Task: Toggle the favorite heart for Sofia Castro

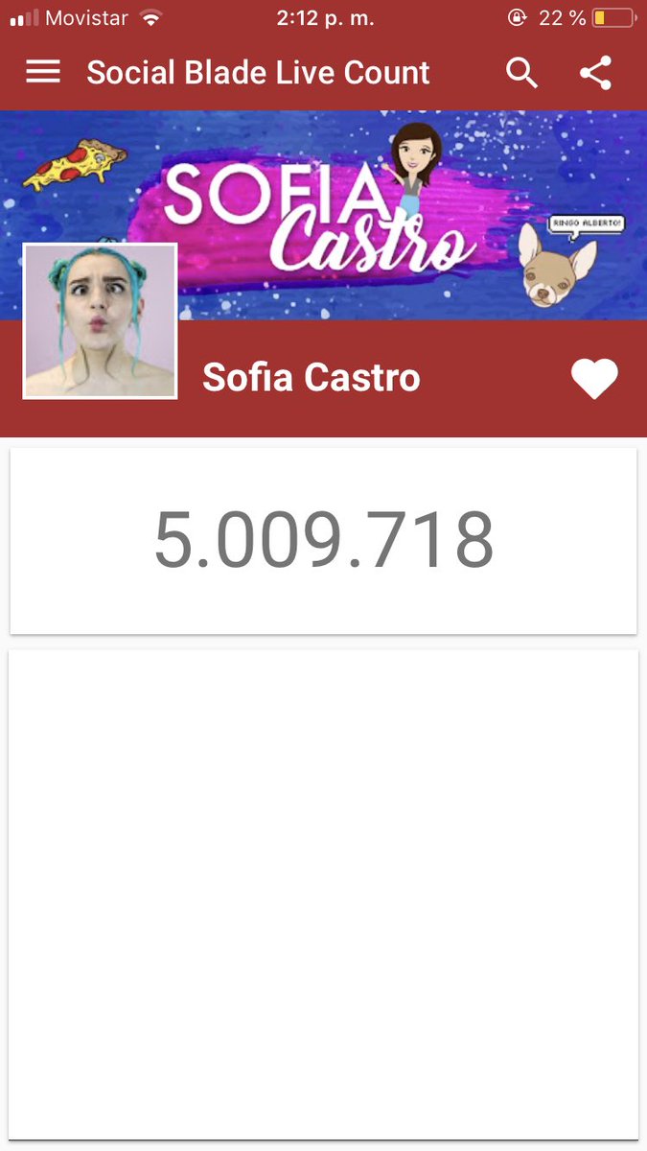Action: pos(594,379)
